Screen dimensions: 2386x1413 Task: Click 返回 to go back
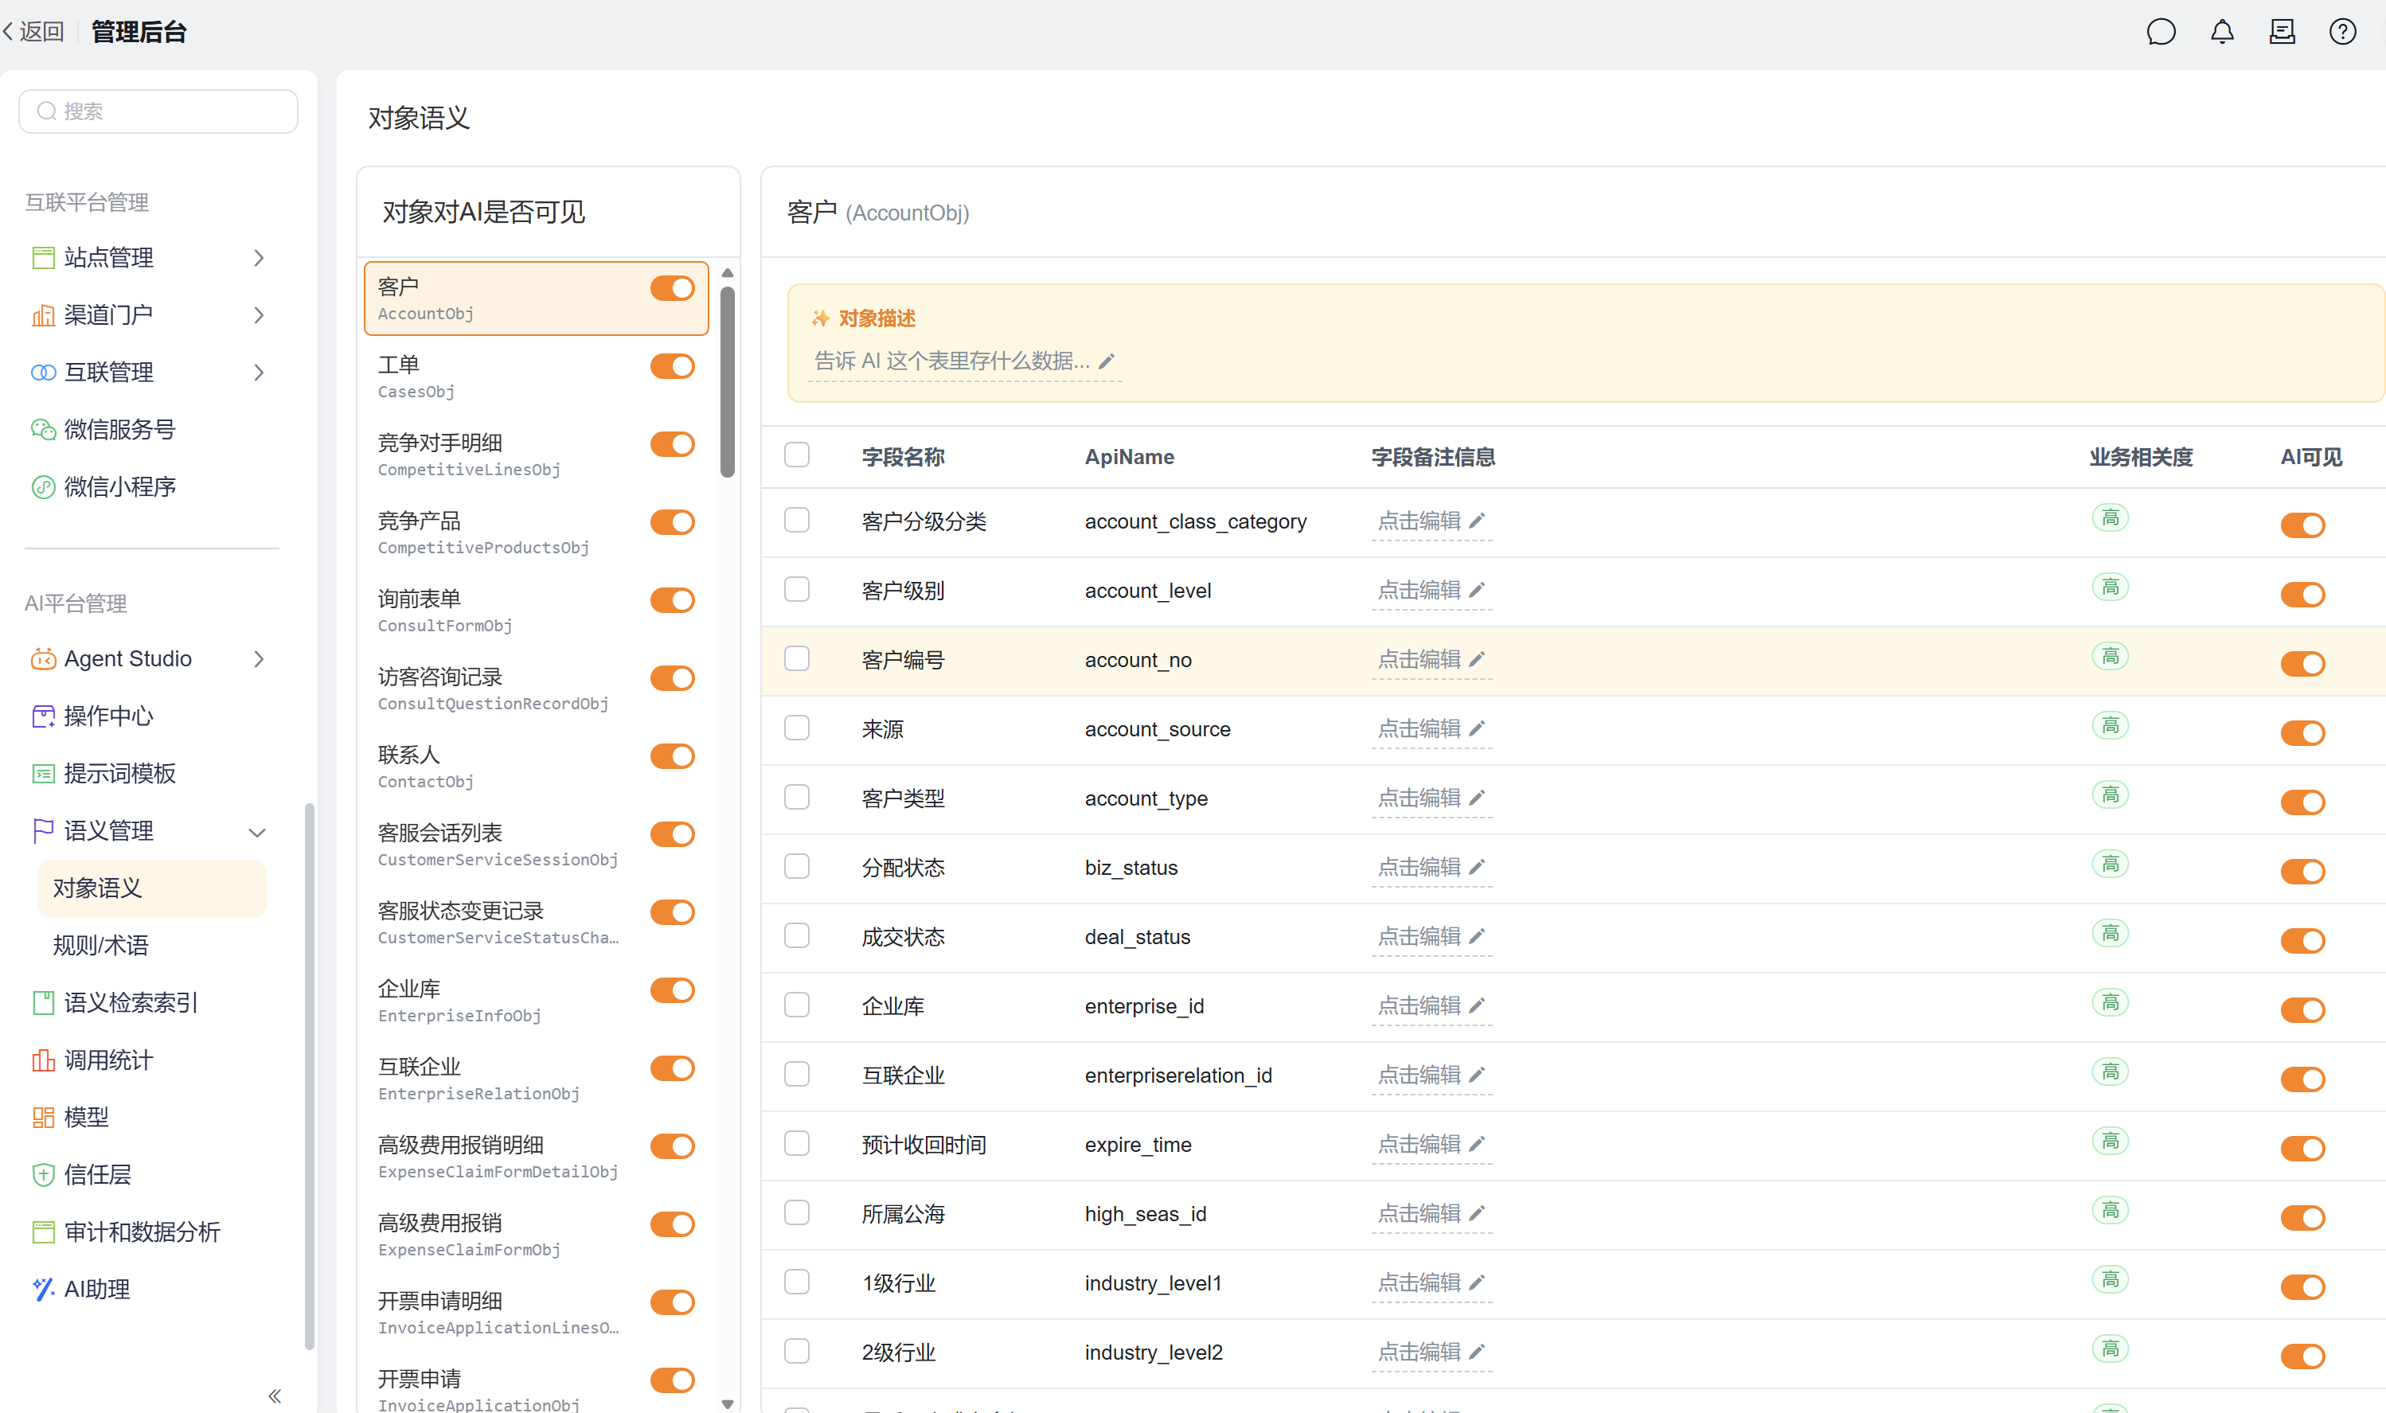click(x=34, y=33)
